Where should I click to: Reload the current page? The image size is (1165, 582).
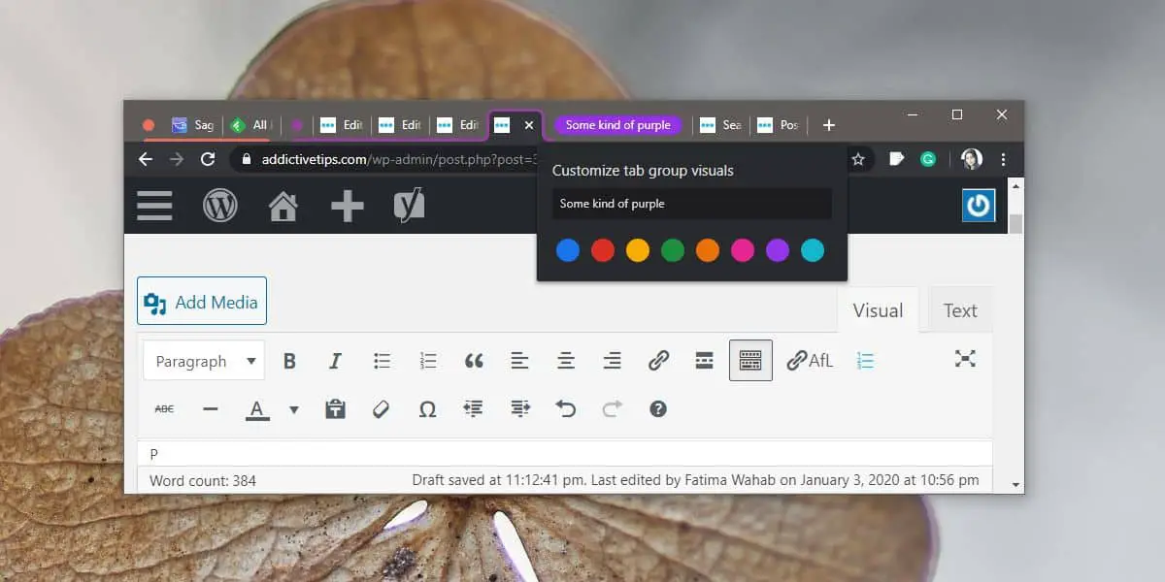click(208, 159)
